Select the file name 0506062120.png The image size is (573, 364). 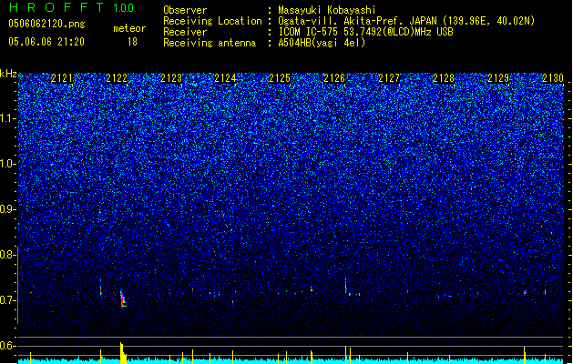click(x=46, y=24)
